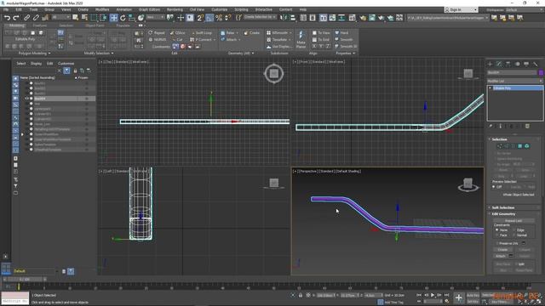545x306 pixels.
Task: Toggle visibility eye of selected Box004 row
Action: pos(26,99)
